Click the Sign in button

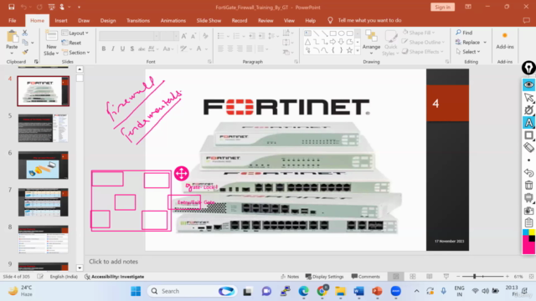tap(442, 8)
